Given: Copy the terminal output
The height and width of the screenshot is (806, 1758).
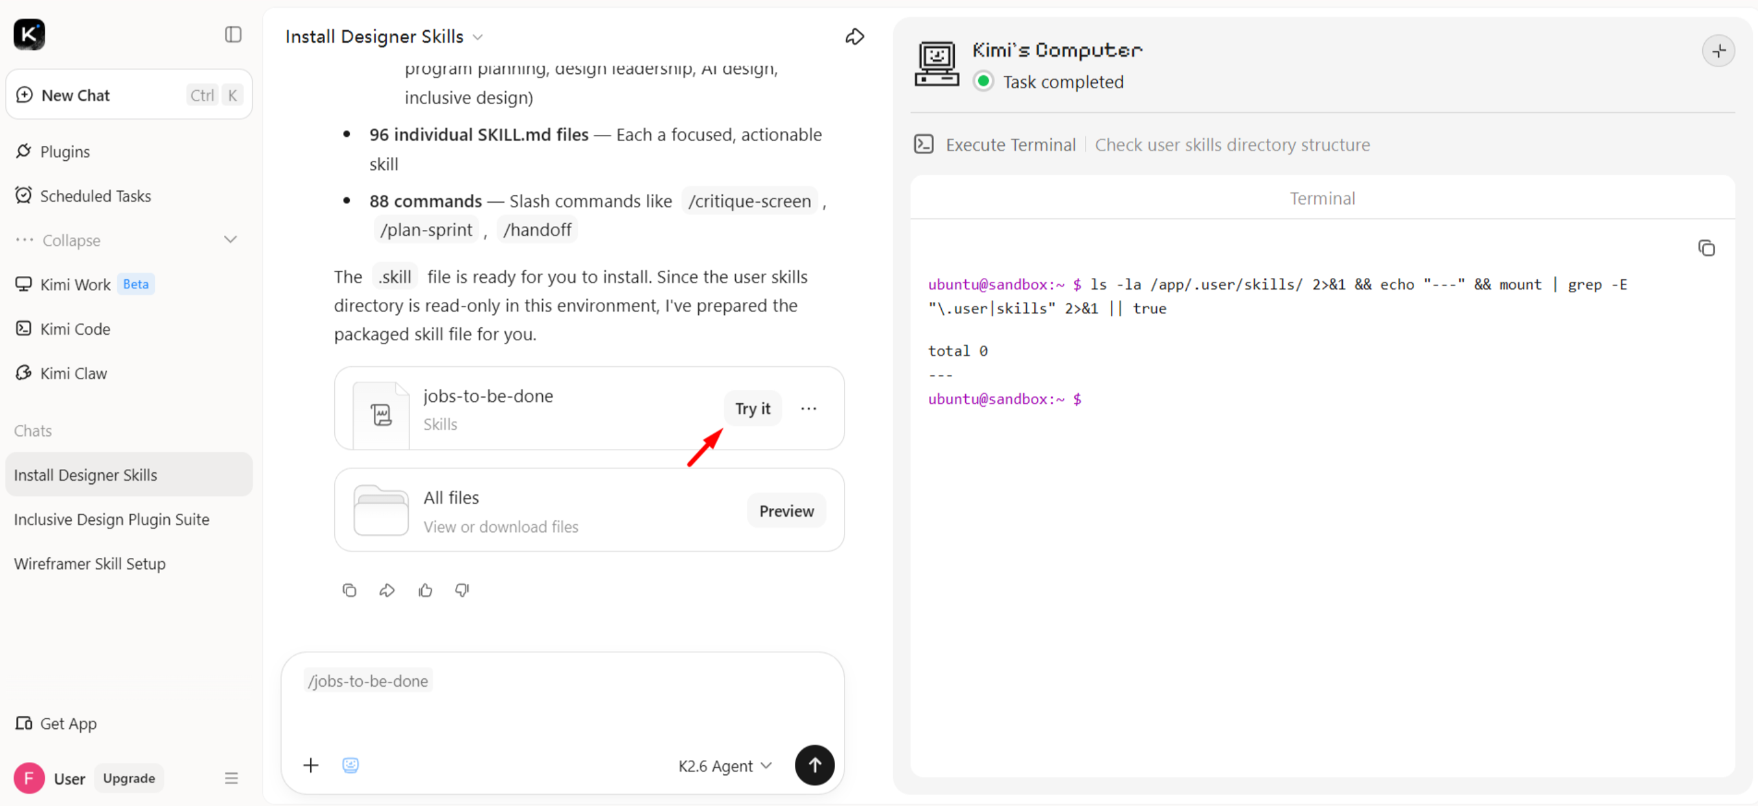Looking at the screenshot, I should pyautogui.click(x=1706, y=248).
